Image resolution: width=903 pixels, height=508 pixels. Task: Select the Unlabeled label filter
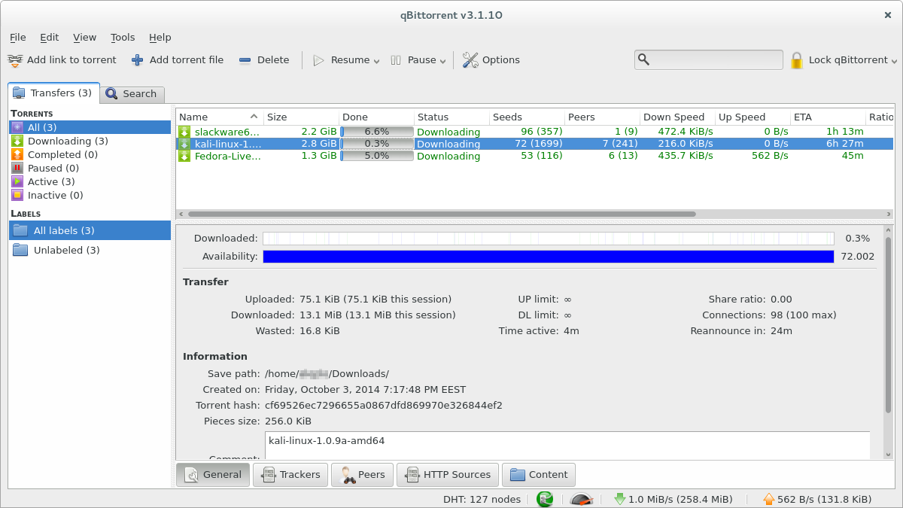[66, 250]
